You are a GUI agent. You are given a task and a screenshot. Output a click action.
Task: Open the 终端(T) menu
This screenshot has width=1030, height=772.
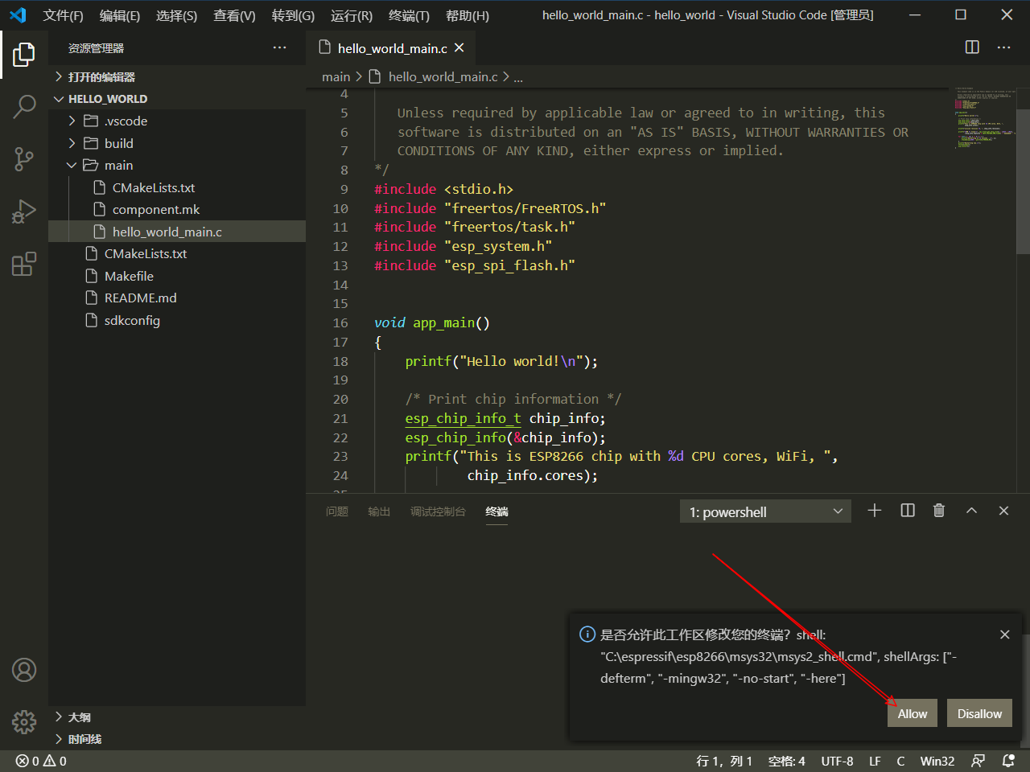(409, 15)
